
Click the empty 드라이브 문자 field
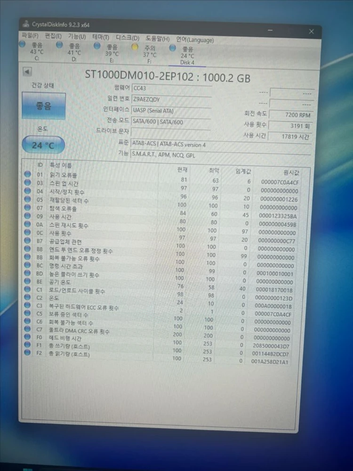point(170,133)
